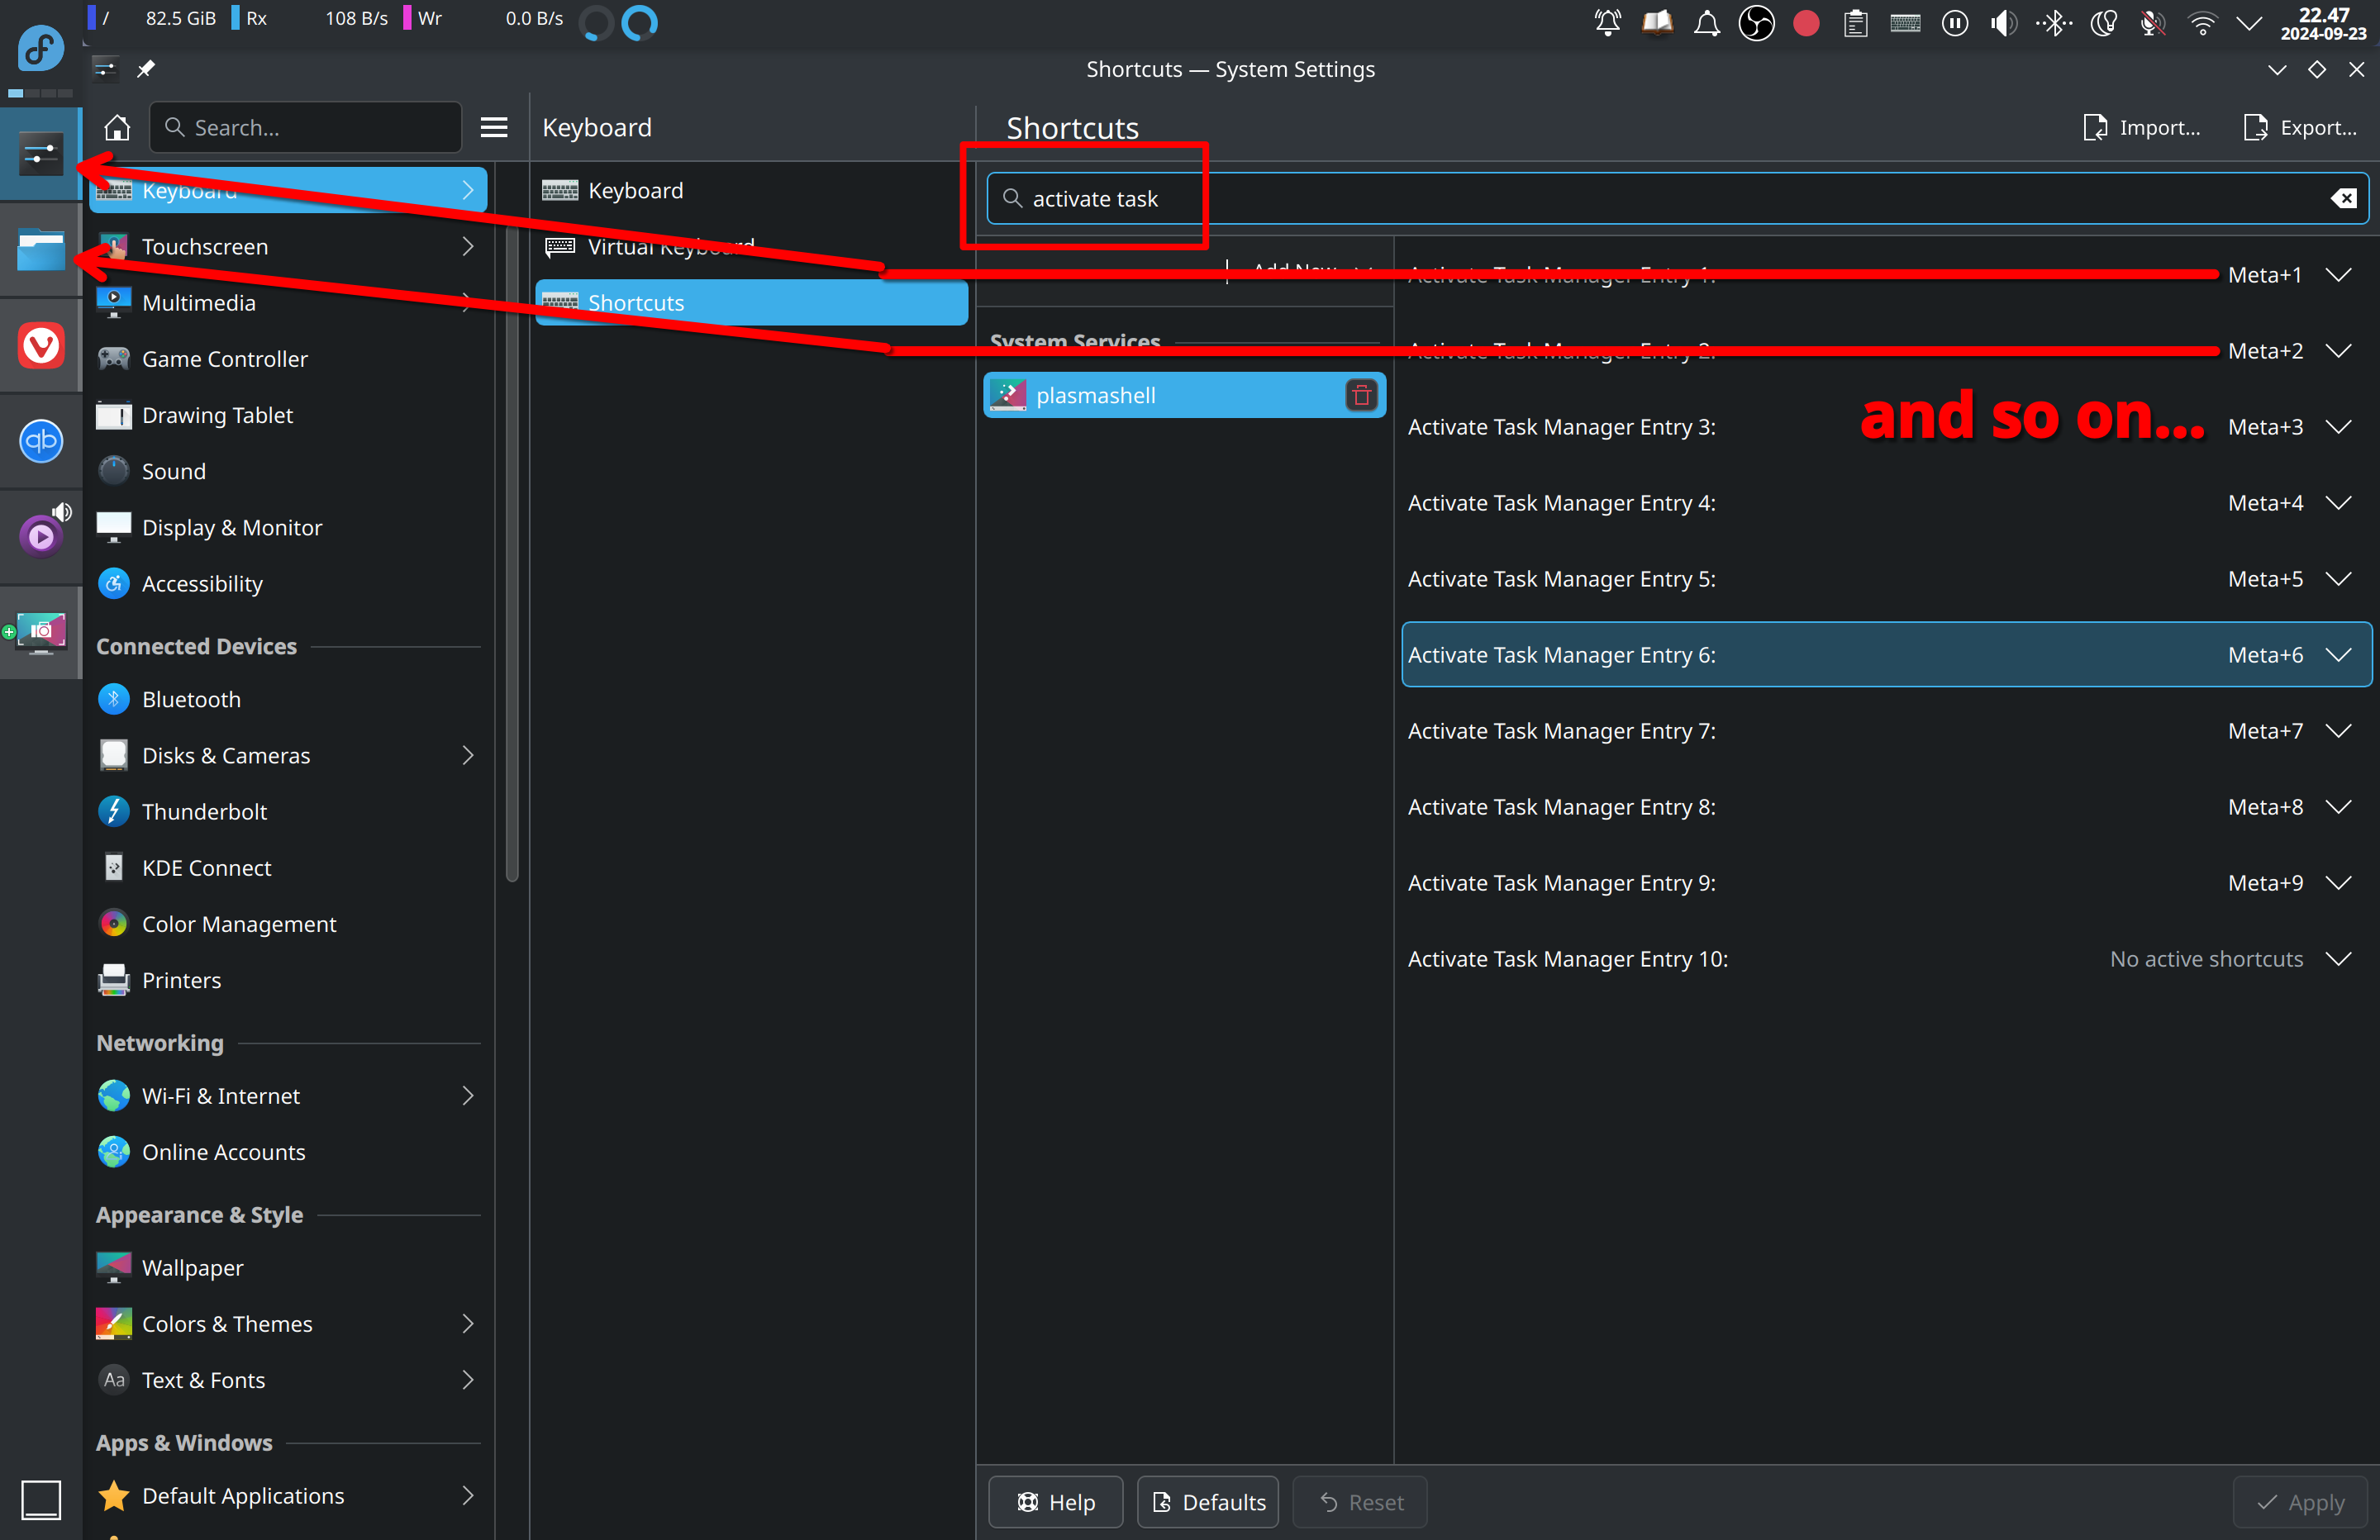
Task: Show hidden system tray icons
Action: point(2249,22)
